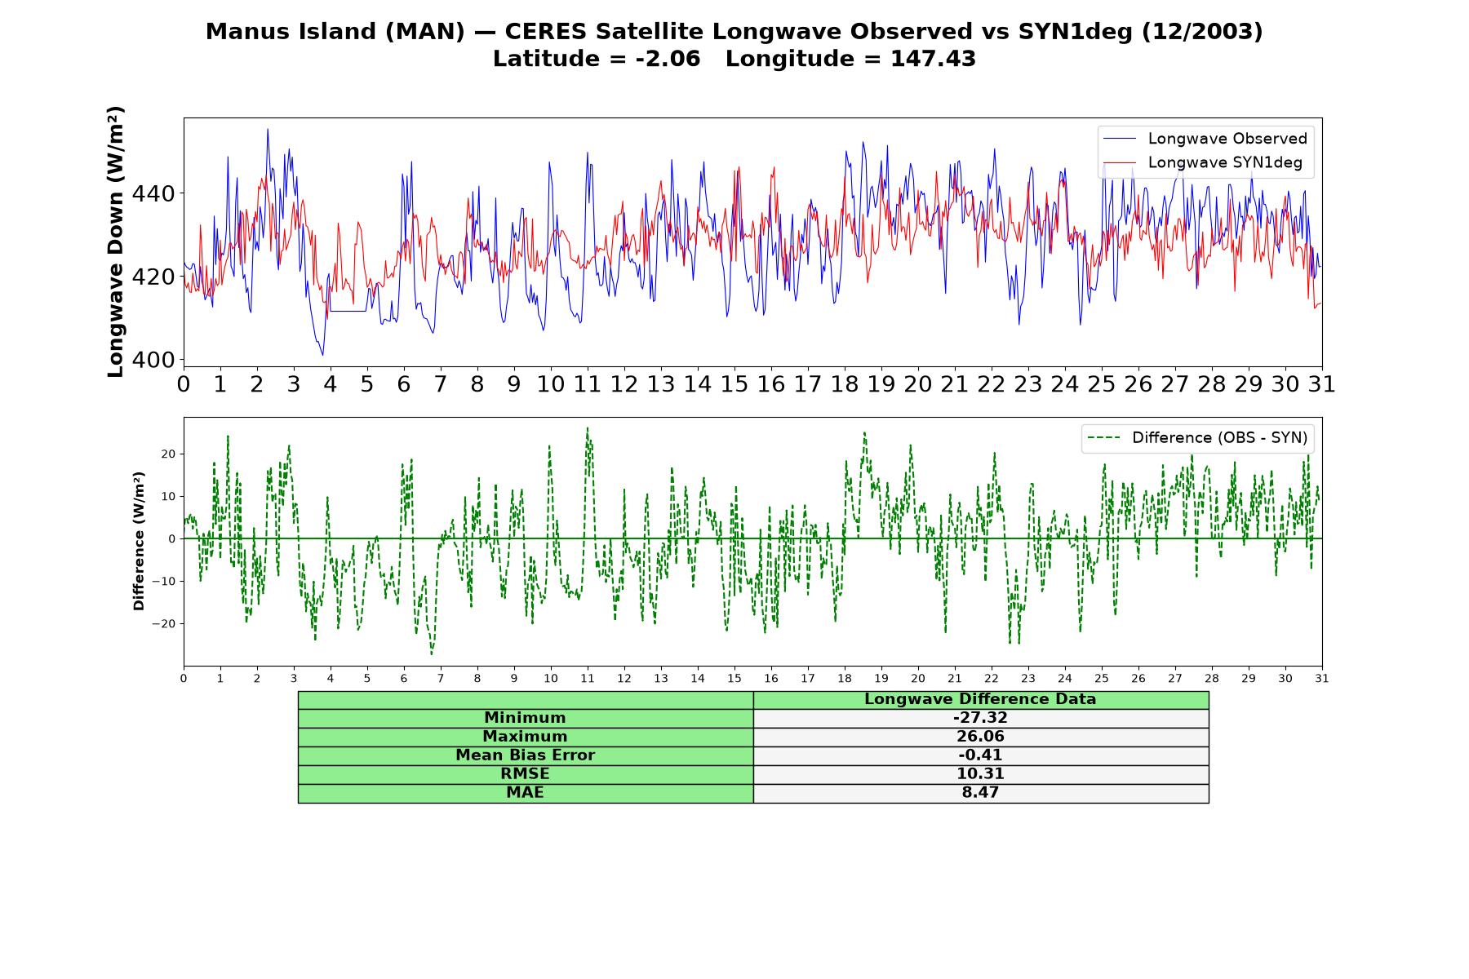The height and width of the screenshot is (979, 1469).
Task: Click the Longwave Down (W/m²) axis label
Action: pos(116,241)
